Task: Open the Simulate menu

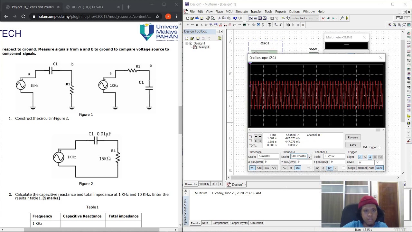Action: pyautogui.click(x=241, y=12)
